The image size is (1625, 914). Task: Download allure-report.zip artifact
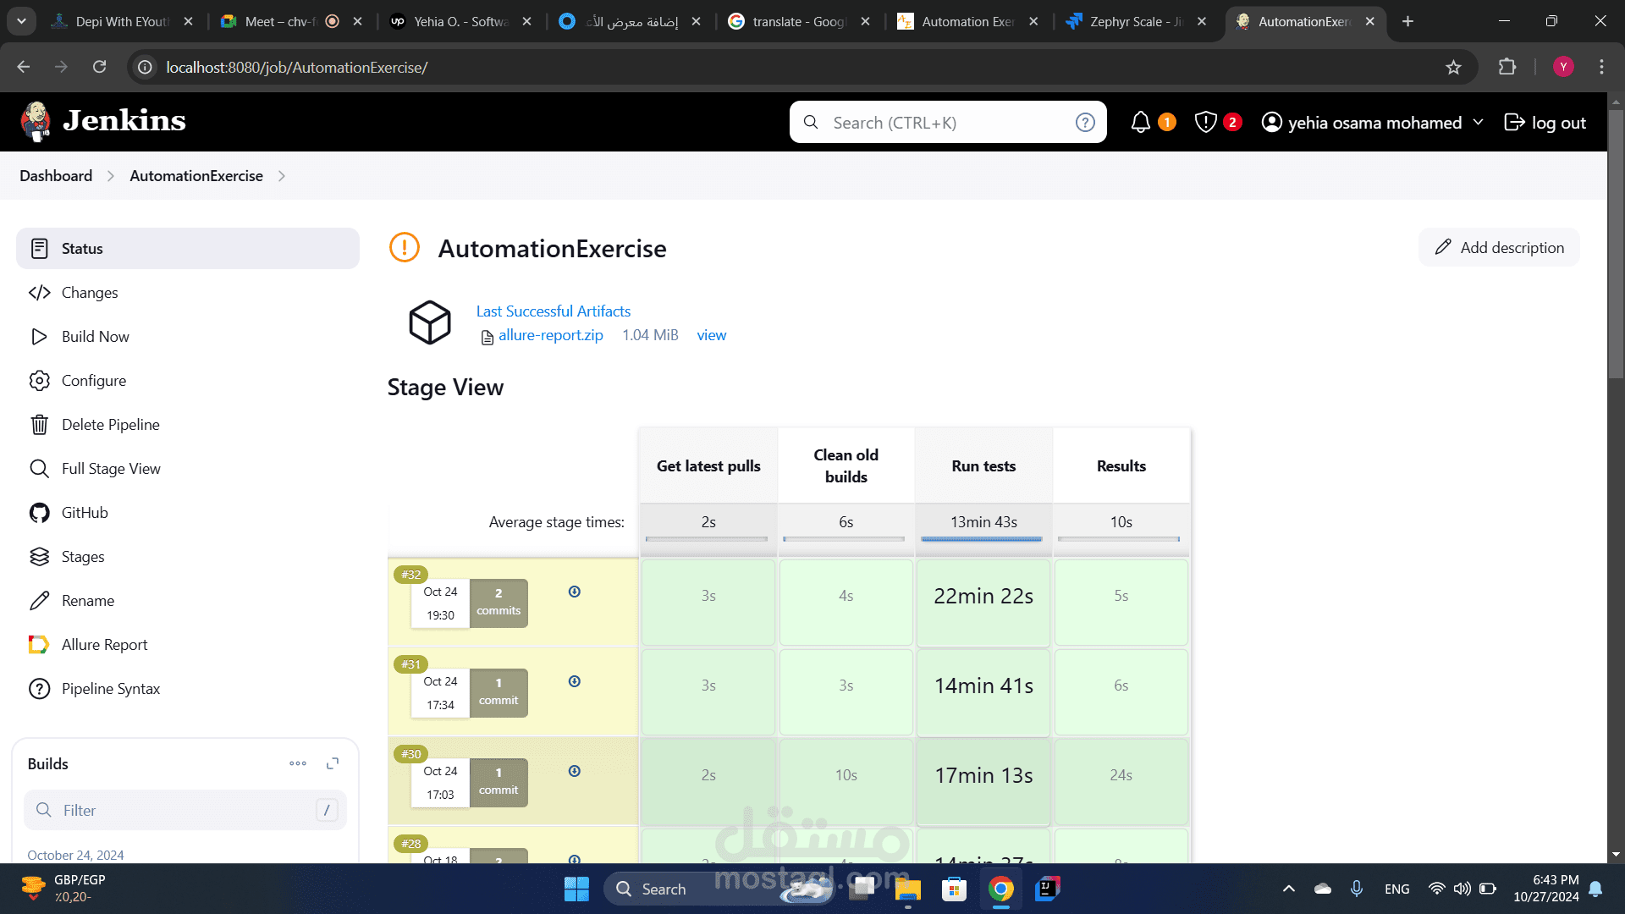click(551, 335)
